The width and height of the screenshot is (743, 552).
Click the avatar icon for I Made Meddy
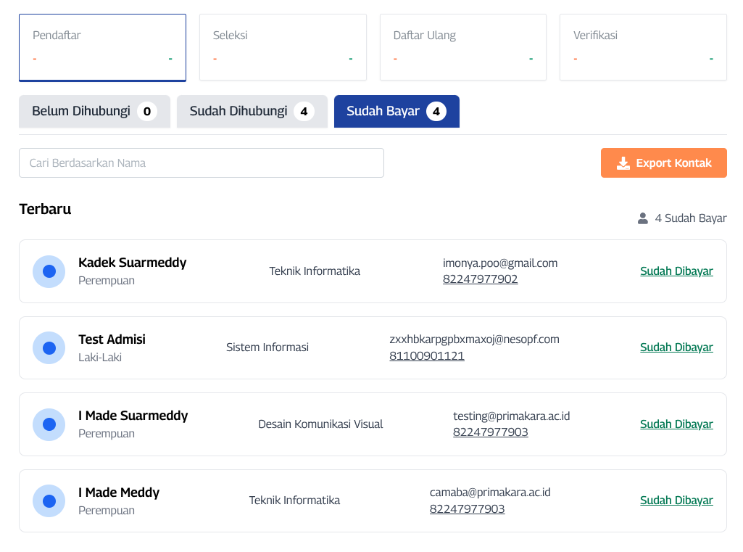[x=49, y=500]
